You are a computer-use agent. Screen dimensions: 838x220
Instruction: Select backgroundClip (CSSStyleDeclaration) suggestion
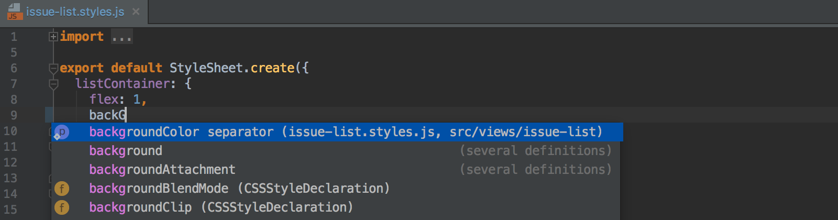click(337, 207)
